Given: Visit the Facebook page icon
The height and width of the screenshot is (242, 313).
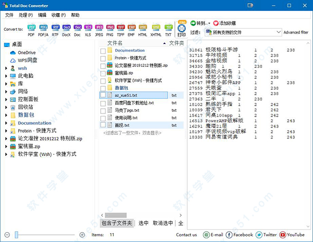Looking at the screenshot, I should [x=229, y=235].
